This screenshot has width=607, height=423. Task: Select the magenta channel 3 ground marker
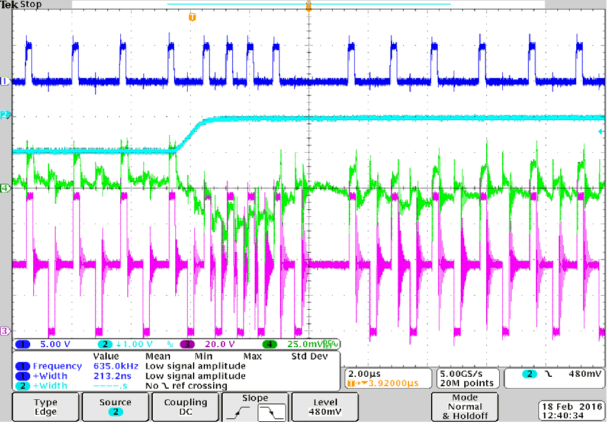[x=6, y=331]
